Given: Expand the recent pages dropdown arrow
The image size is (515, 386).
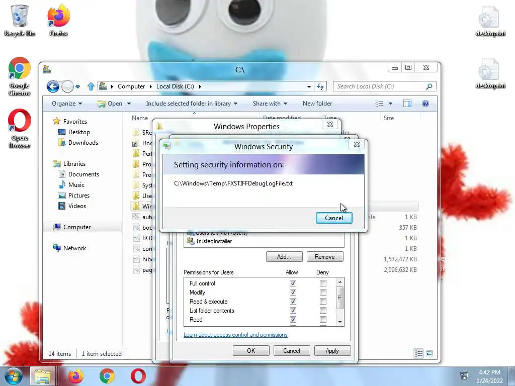Looking at the screenshot, I should (x=77, y=87).
